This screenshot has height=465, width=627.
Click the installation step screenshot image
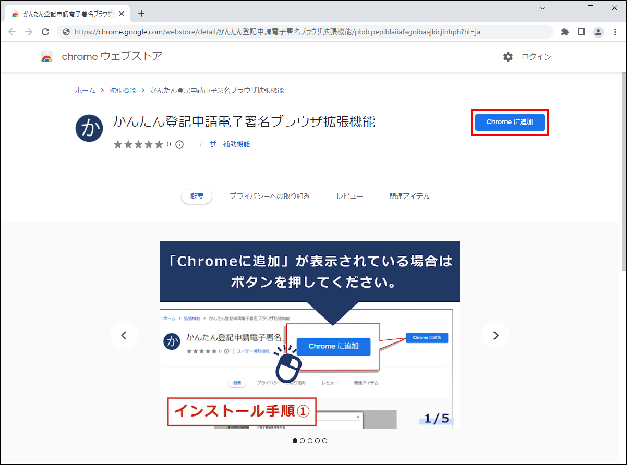click(x=310, y=335)
